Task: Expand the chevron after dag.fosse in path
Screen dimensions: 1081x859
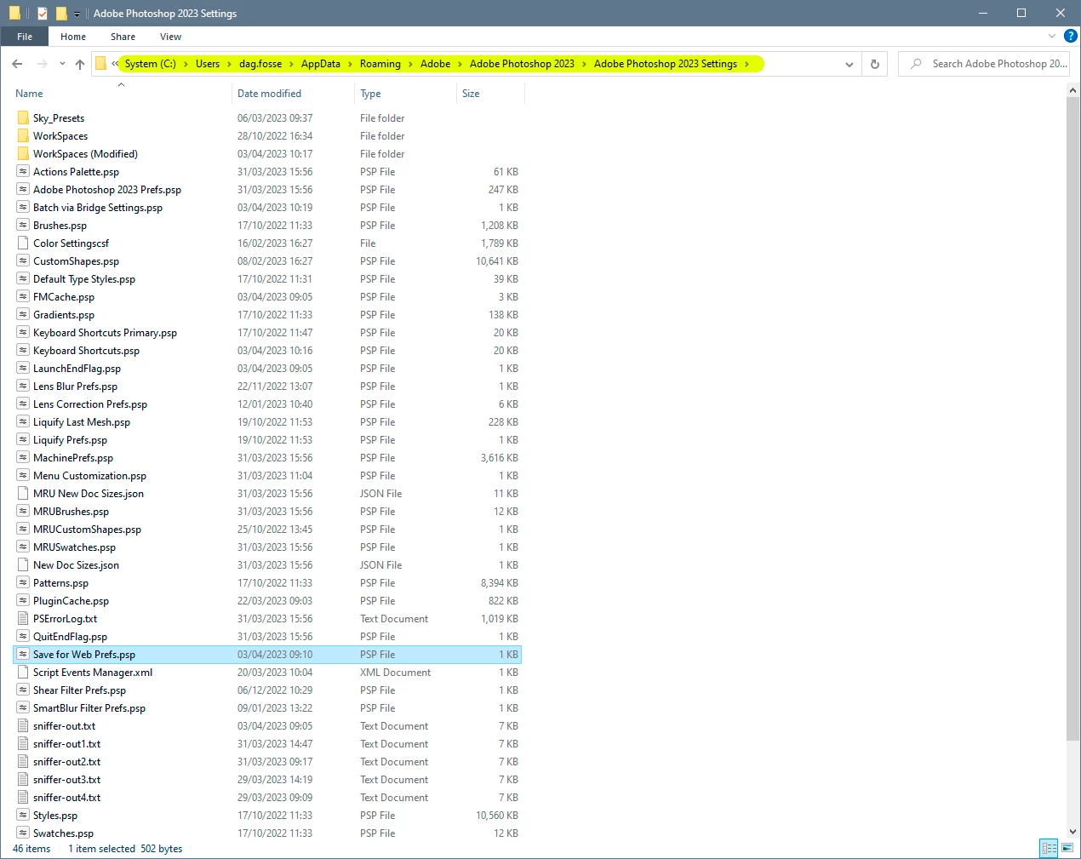Action: point(292,64)
